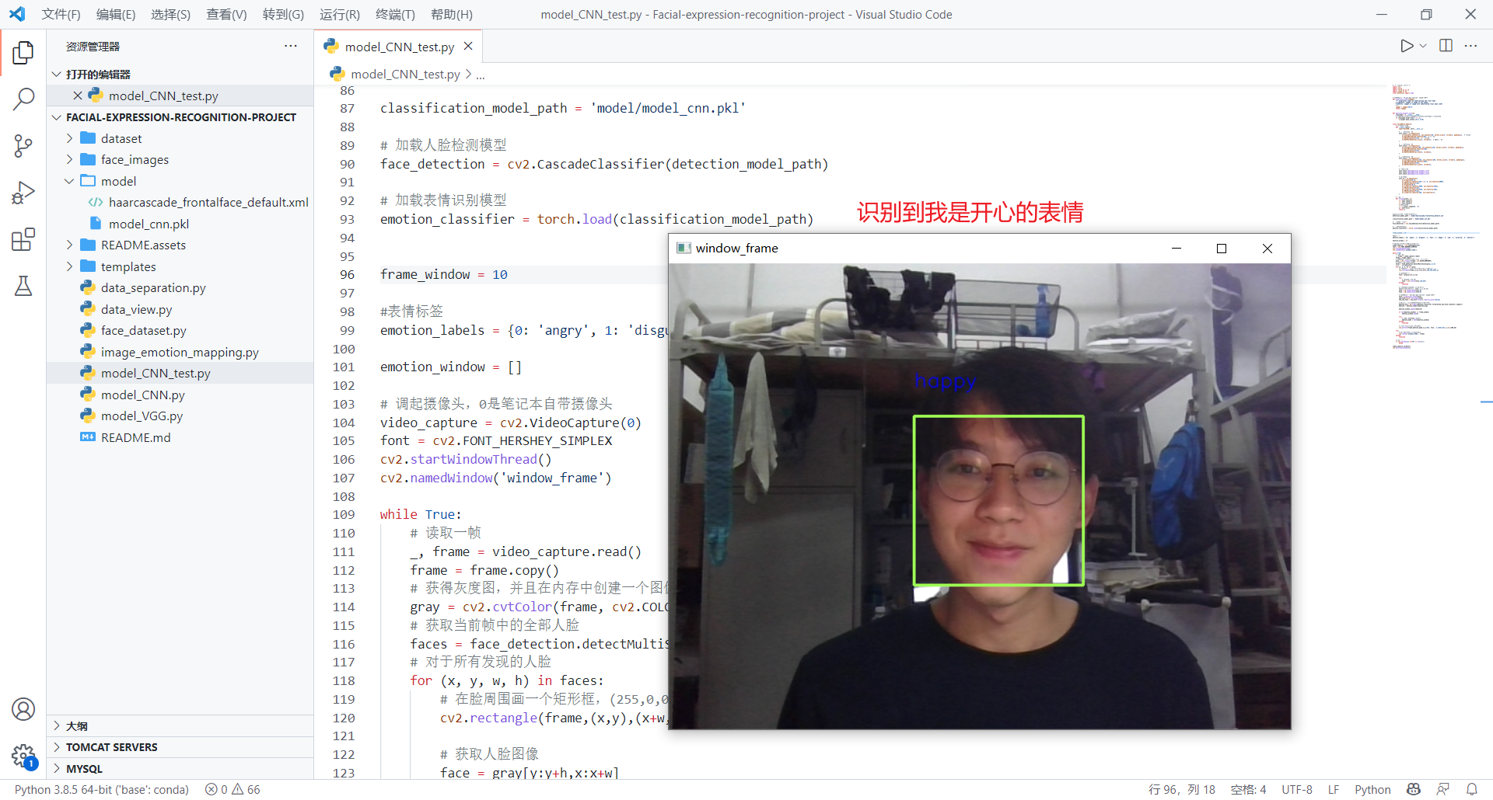This screenshot has width=1493, height=800.
Task: Select the Python file icon in breadcrumb
Action: [337, 74]
